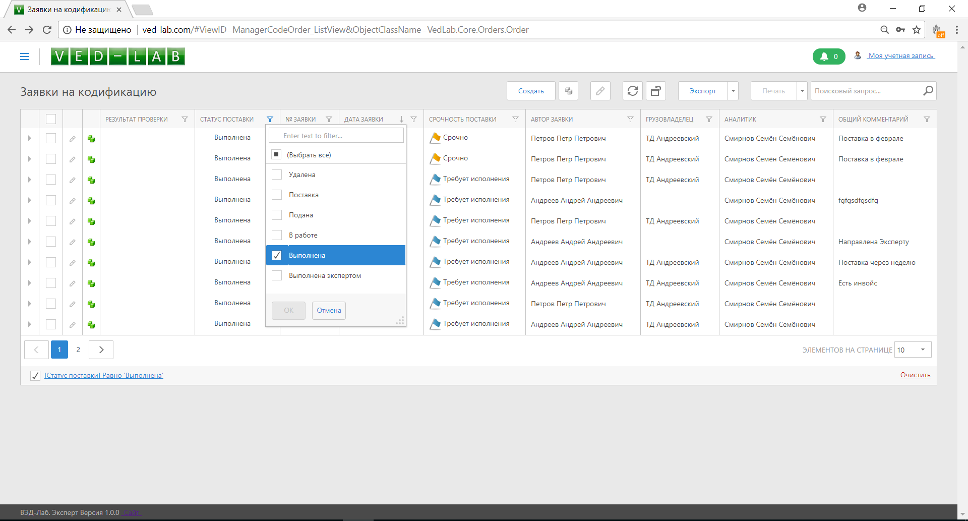
Task: Open the Сайт footer link
Action: point(132,512)
